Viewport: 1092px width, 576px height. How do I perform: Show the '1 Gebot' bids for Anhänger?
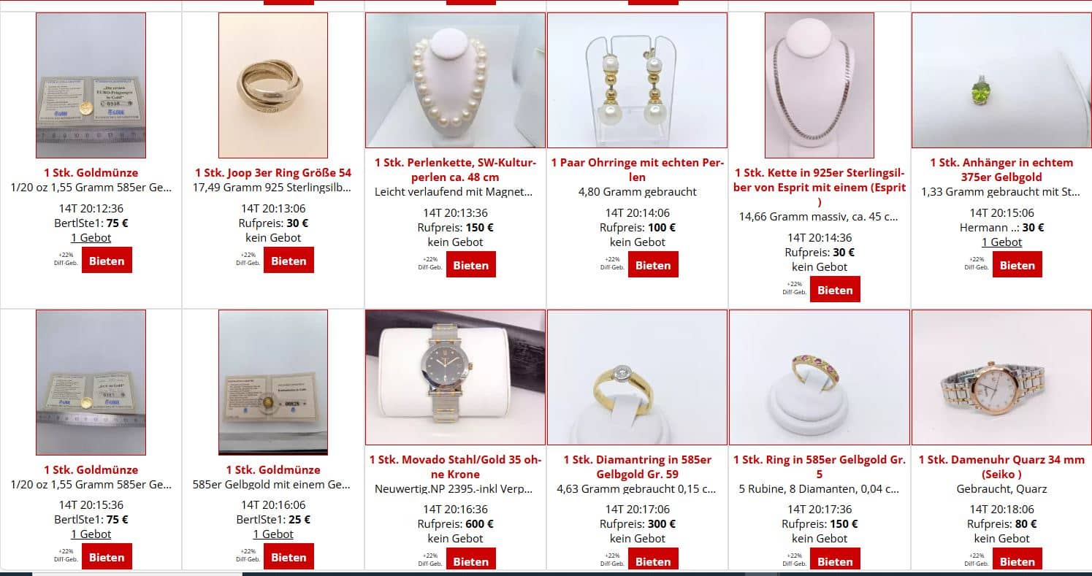coord(1001,242)
